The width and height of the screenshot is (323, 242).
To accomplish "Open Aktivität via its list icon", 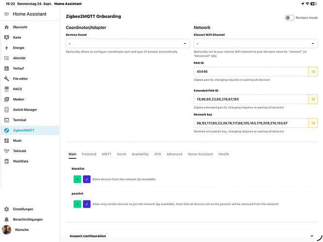I will (x=7, y=58).
